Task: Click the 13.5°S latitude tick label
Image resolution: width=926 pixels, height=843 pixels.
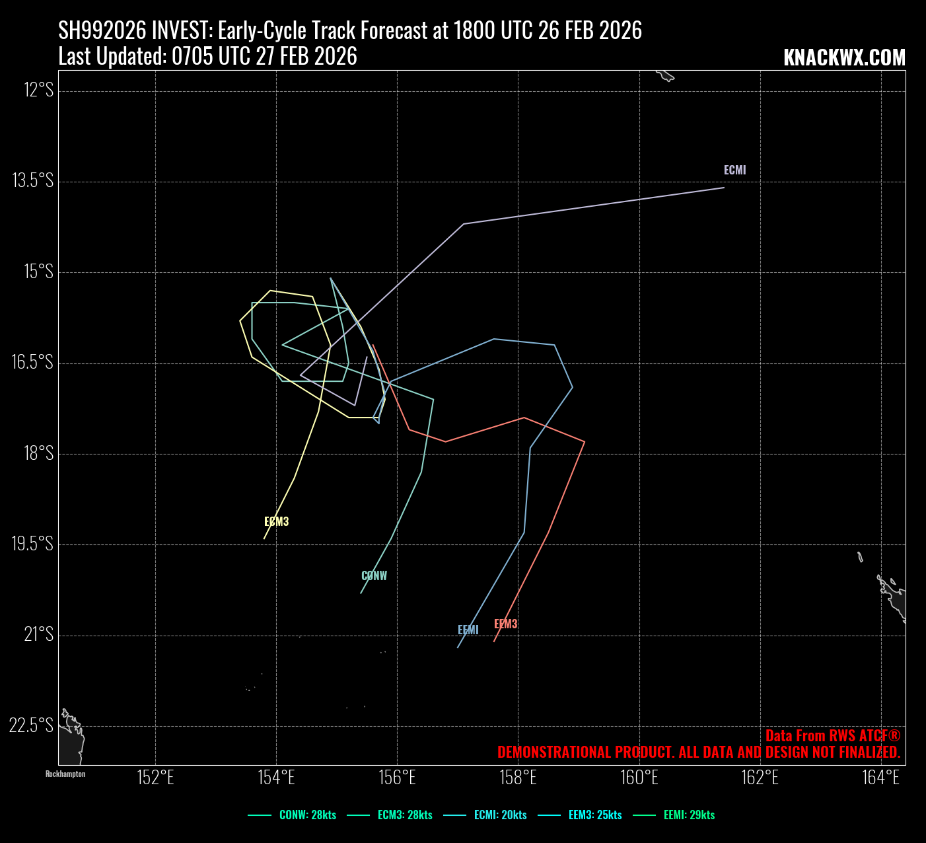Action: (x=33, y=181)
